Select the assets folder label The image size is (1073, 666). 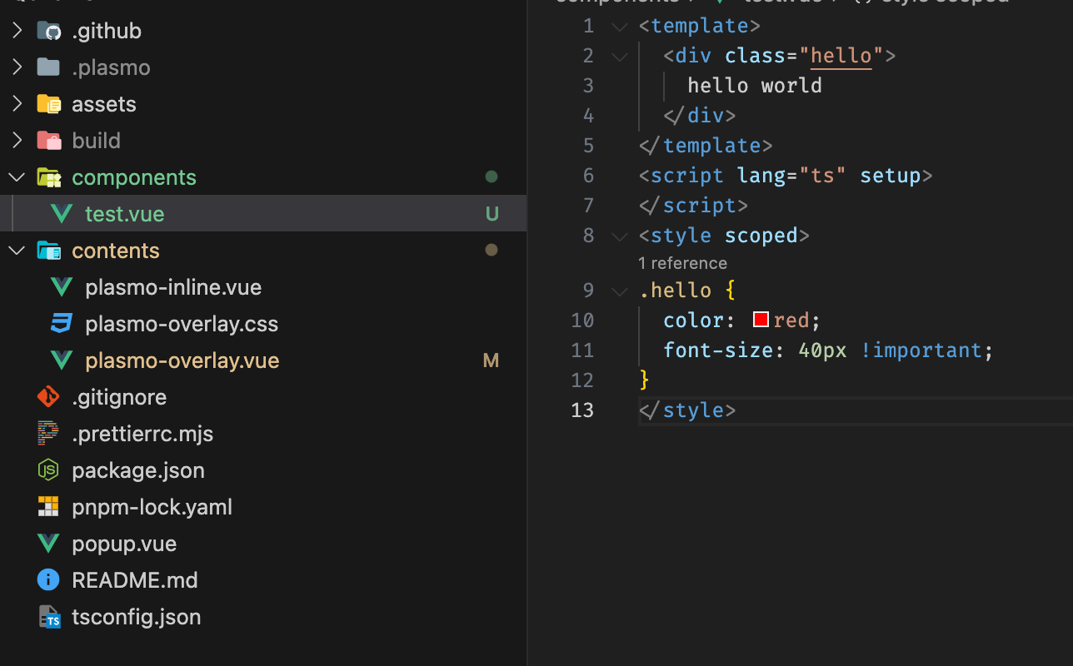(104, 104)
